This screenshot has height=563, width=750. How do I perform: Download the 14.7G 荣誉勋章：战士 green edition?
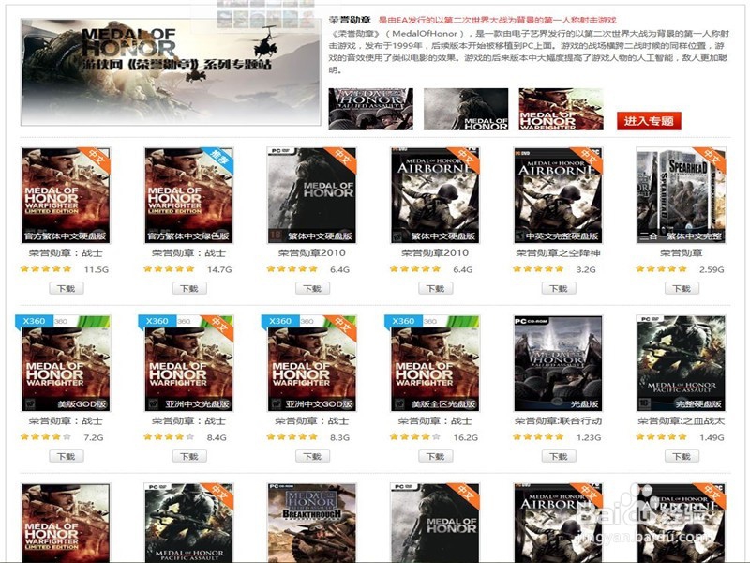pyautogui.click(x=189, y=288)
